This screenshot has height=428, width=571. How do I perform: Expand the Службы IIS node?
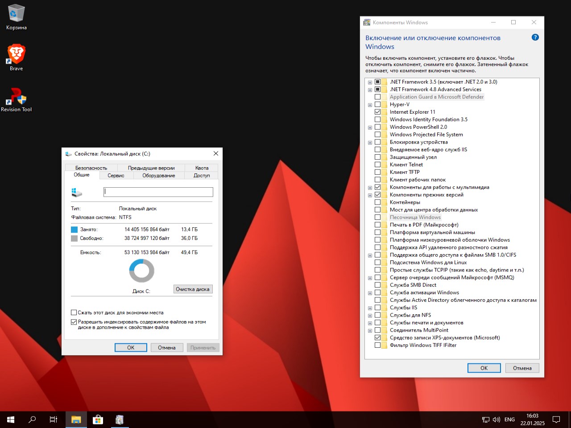click(x=370, y=308)
